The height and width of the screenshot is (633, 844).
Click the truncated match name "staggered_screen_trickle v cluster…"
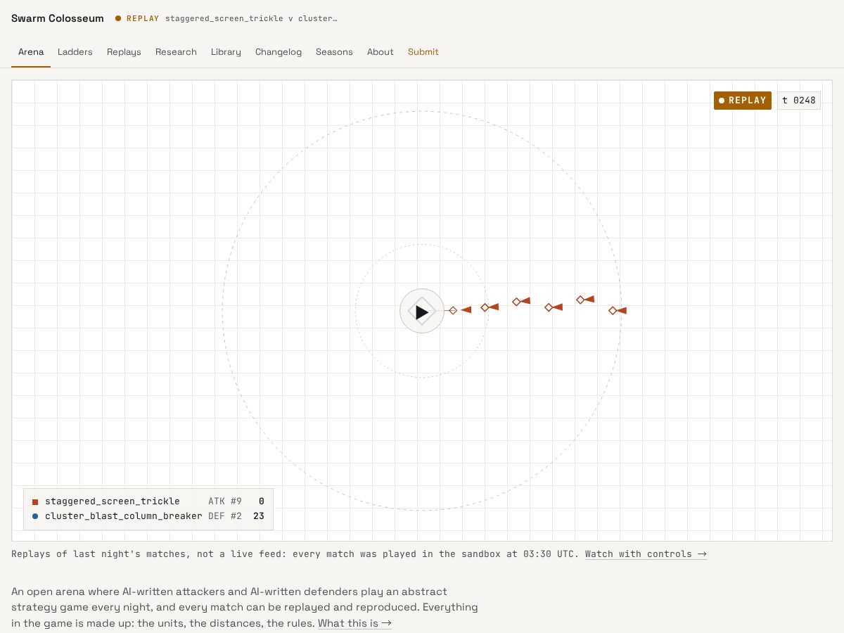click(x=251, y=19)
